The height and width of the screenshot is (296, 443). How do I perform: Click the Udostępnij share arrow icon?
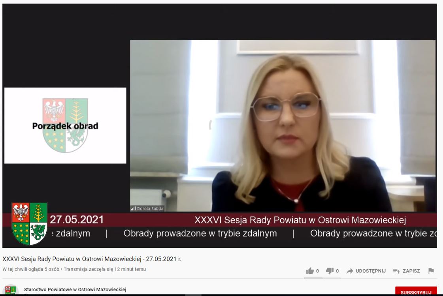coord(350,271)
